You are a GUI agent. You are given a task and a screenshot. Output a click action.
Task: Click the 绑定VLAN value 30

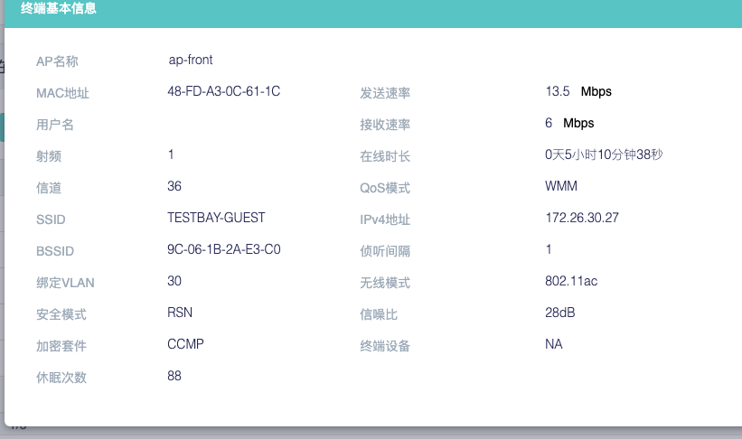click(x=174, y=281)
